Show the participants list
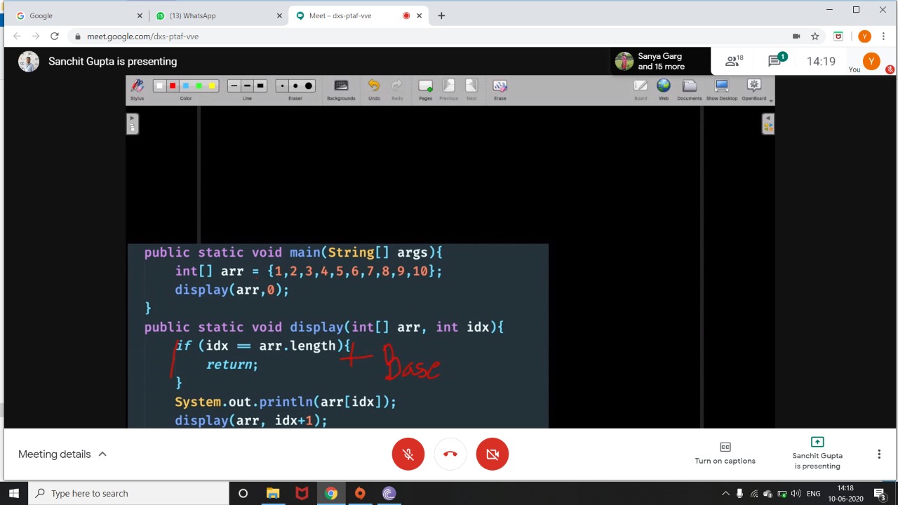 [x=734, y=61]
